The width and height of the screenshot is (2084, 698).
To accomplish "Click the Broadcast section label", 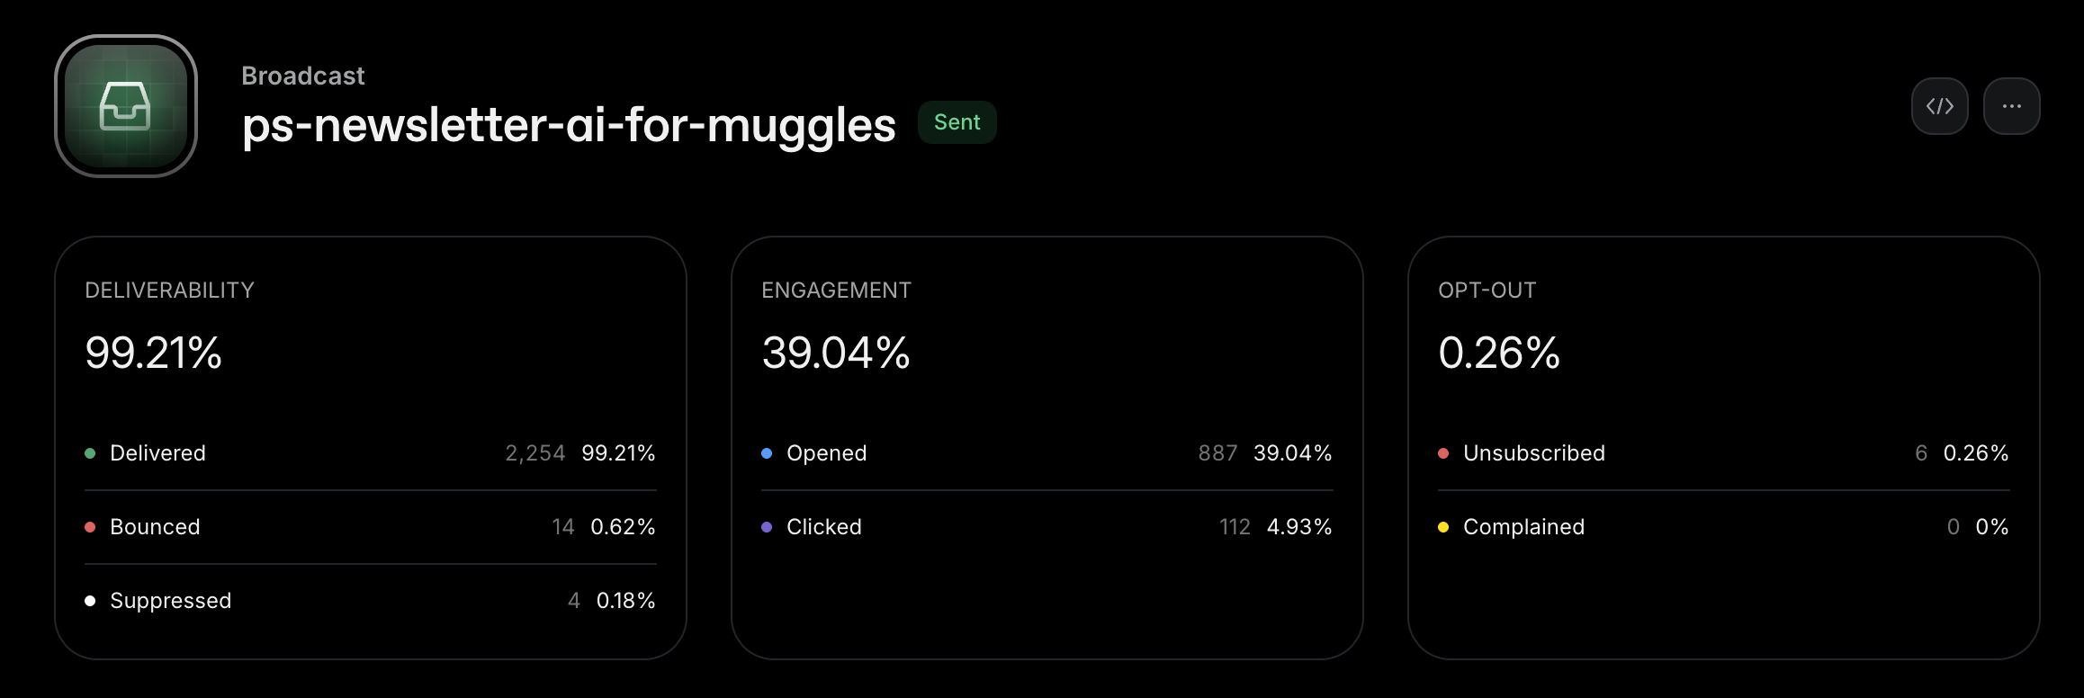I will (x=303, y=76).
